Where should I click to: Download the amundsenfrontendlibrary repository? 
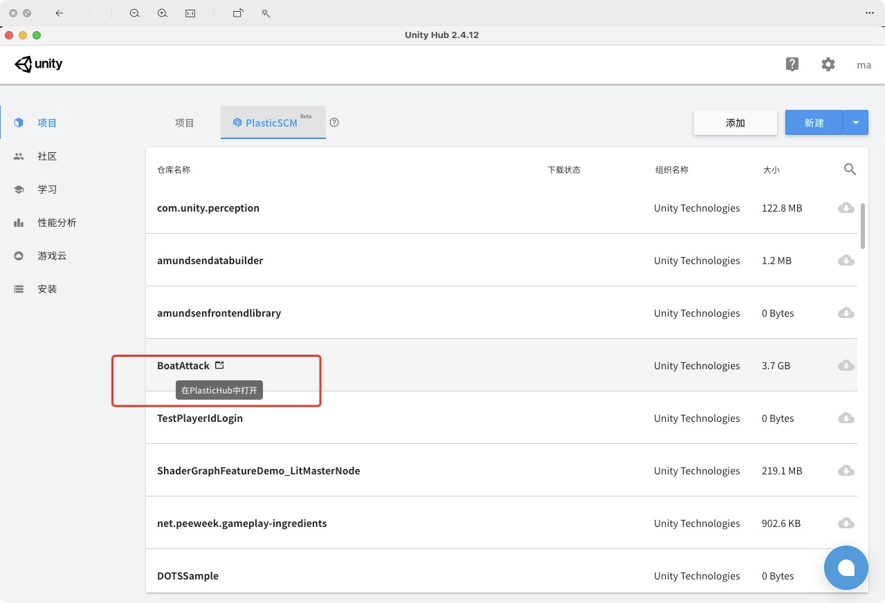point(846,313)
